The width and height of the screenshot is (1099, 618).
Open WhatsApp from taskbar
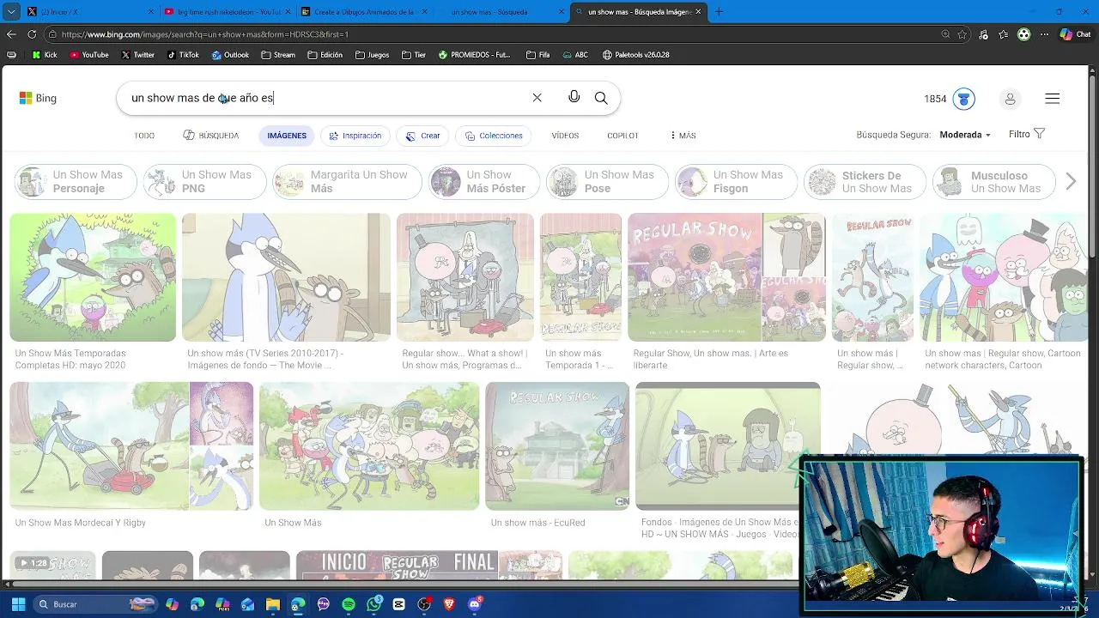click(374, 604)
